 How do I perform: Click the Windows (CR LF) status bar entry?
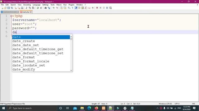coord(165,104)
